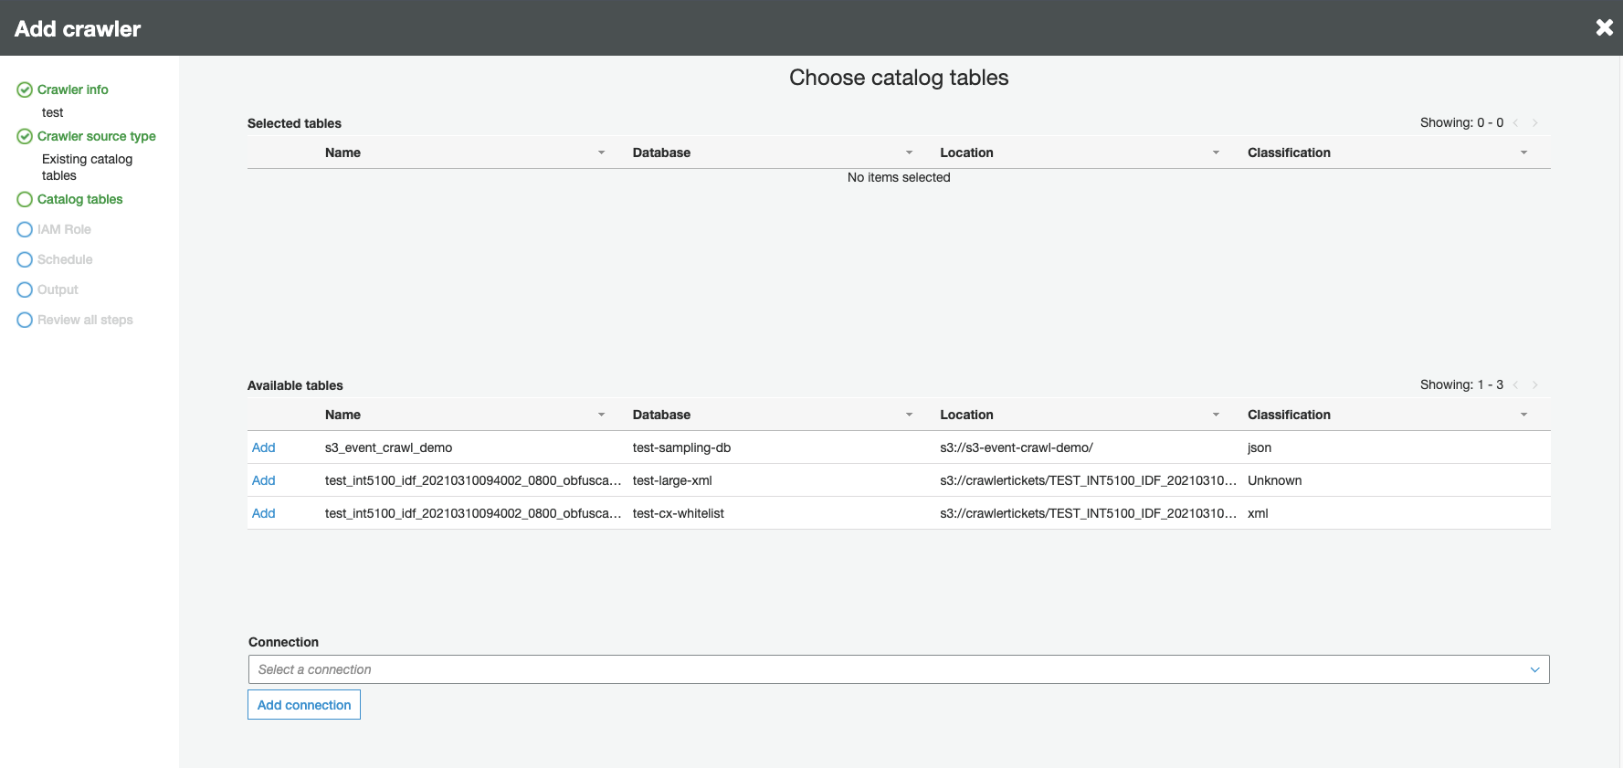Open Database column filter in Available tables

click(x=909, y=415)
